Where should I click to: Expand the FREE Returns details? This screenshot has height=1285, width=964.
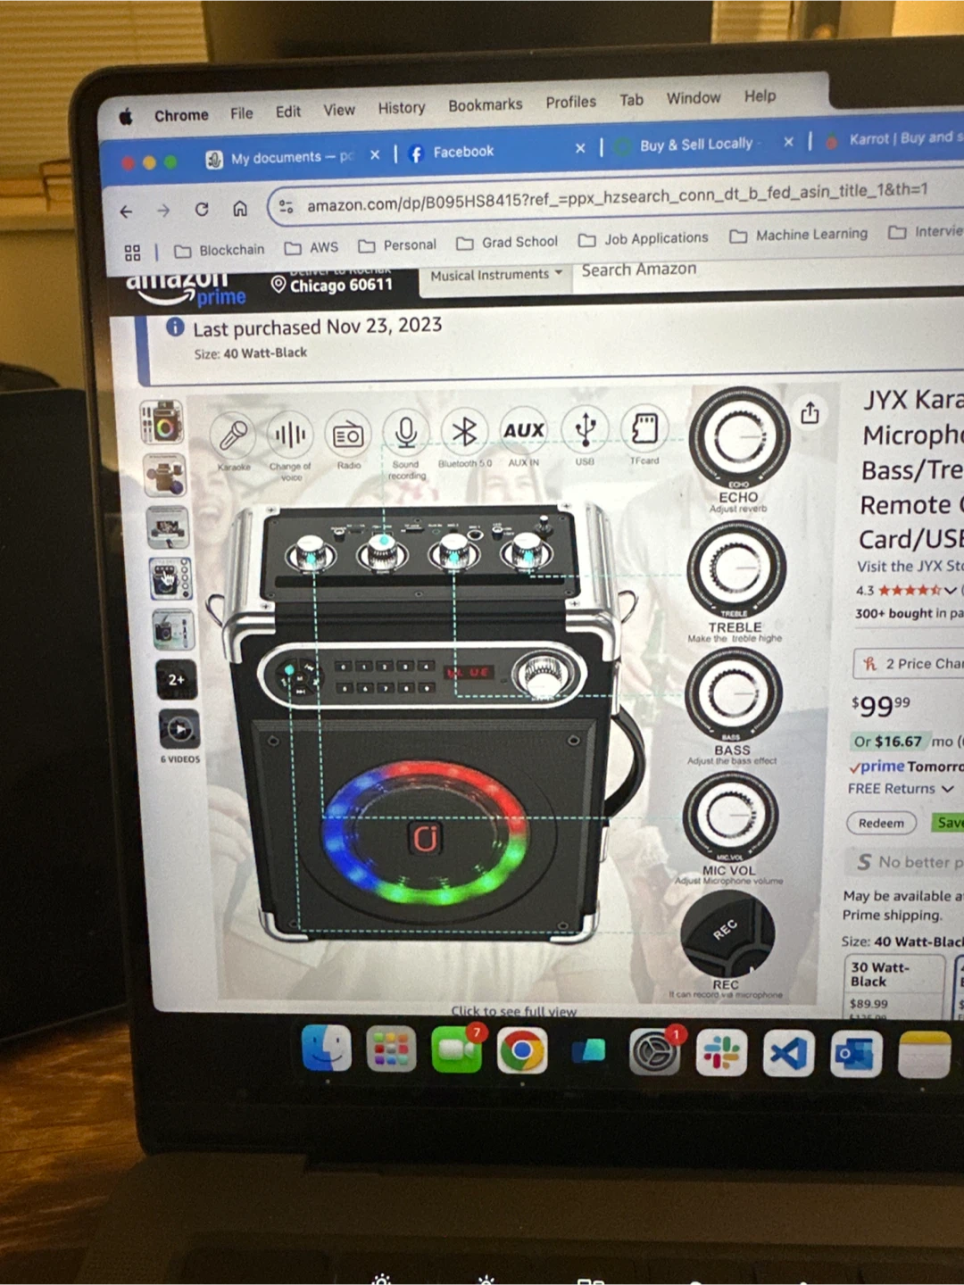pyautogui.click(x=901, y=789)
